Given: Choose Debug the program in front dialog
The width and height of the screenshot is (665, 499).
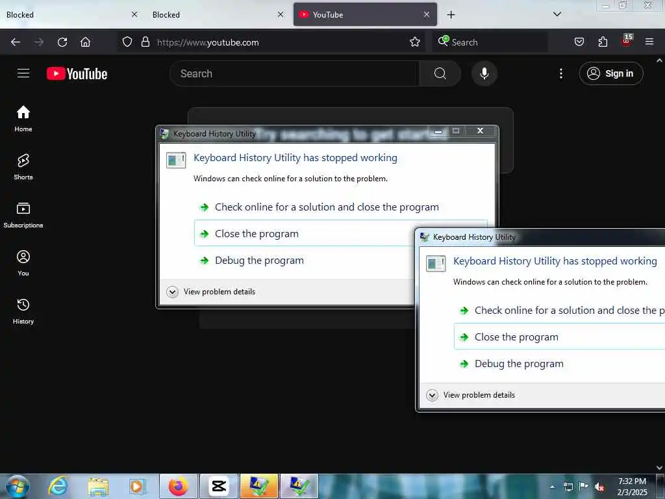Looking at the screenshot, I should coord(559,364).
